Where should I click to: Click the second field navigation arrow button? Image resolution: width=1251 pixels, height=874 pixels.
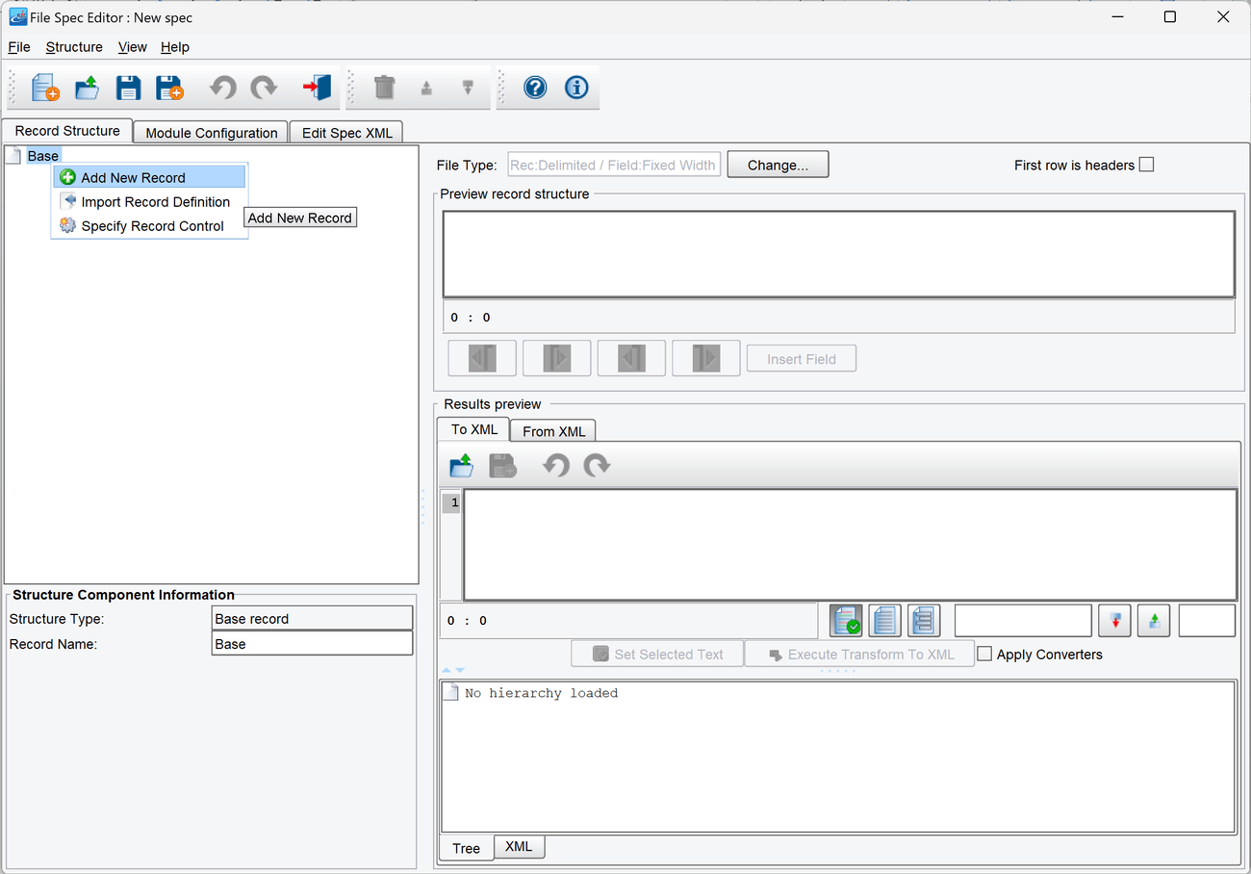coord(556,358)
